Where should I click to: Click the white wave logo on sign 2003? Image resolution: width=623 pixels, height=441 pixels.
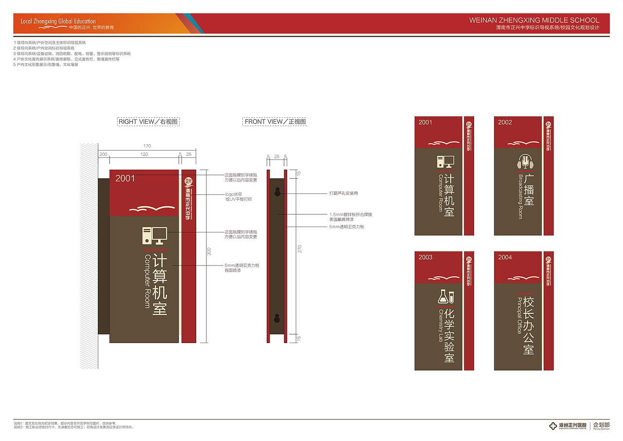coord(444,278)
